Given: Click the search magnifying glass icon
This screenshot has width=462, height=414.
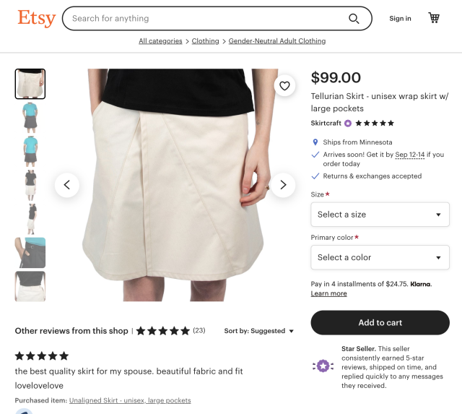Looking at the screenshot, I should (x=354, y=19).
